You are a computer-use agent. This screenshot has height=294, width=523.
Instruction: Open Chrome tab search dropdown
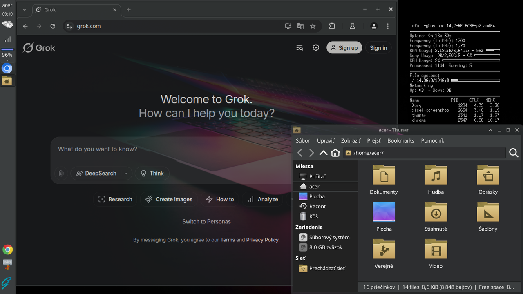tap(25, 9)
